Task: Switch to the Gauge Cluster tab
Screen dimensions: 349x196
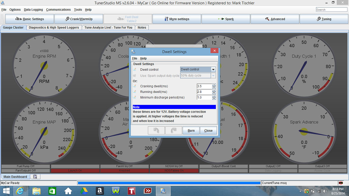Action: 13,27
